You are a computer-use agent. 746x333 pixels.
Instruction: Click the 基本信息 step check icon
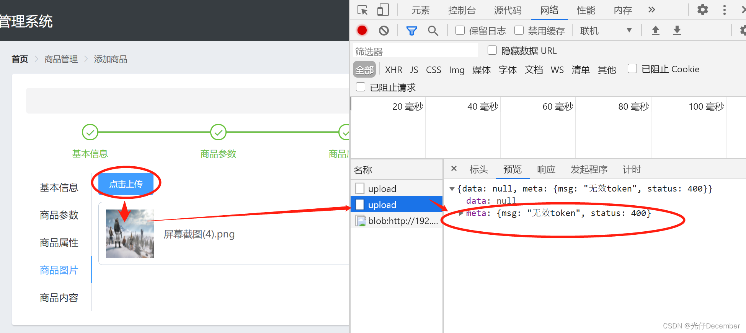pos(90,132)
